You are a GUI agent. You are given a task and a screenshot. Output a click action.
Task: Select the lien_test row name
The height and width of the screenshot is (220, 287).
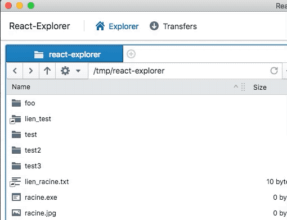tap(38, 119)
